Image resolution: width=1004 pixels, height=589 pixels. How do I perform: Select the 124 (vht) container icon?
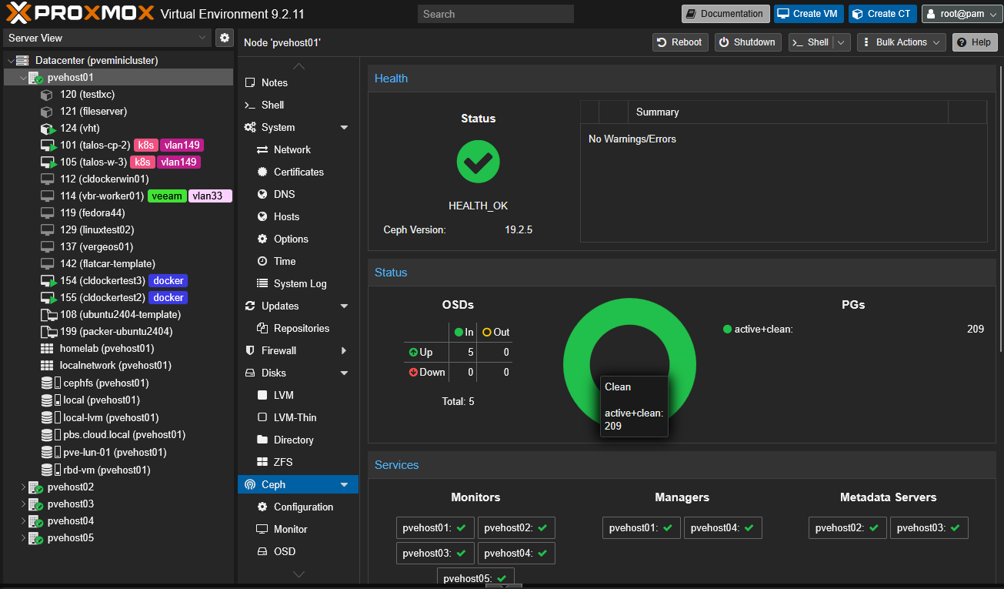pyautogui.click(x=48, y=128)
